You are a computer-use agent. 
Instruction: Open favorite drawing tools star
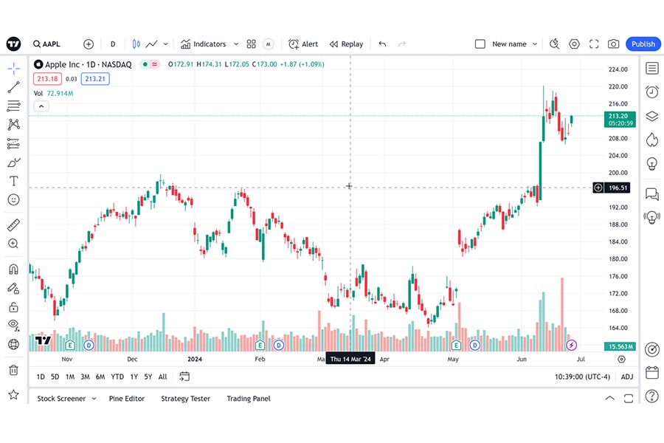tap(13, 395)
